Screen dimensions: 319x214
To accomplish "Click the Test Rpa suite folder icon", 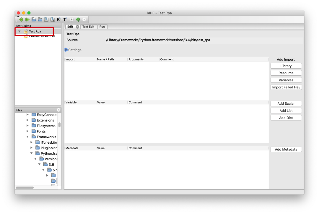I will pyautogui.click(x=26, y=32).
